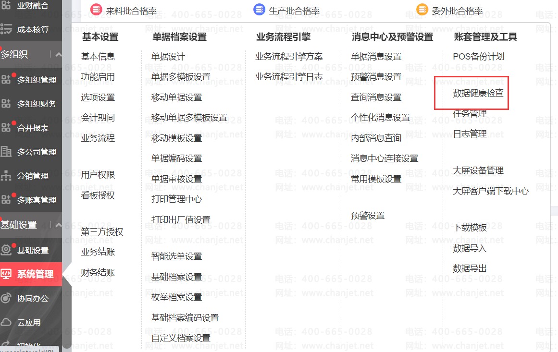Open 预警设置 link
Image resolution: width=558 pixels, height=352 pixels.
tap(368, 216)
